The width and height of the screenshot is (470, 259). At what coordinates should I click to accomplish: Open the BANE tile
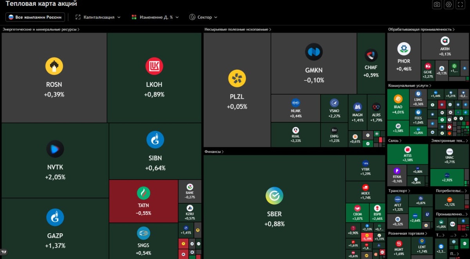point(190,191)
